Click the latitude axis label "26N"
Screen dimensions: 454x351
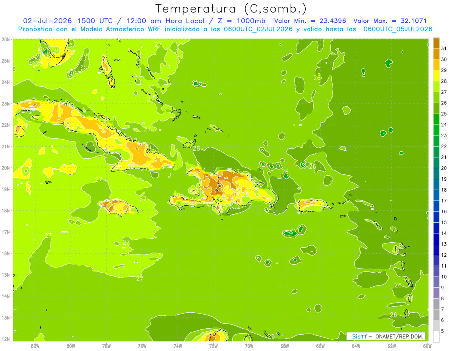[x=6, y=39]
